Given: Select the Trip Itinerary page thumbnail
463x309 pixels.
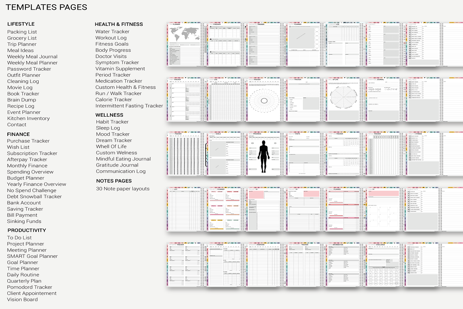Looking at the screenshot, I should (x=226, y=44).
